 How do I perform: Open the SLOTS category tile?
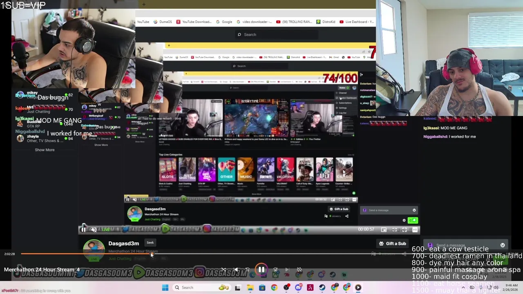[168, 169]
